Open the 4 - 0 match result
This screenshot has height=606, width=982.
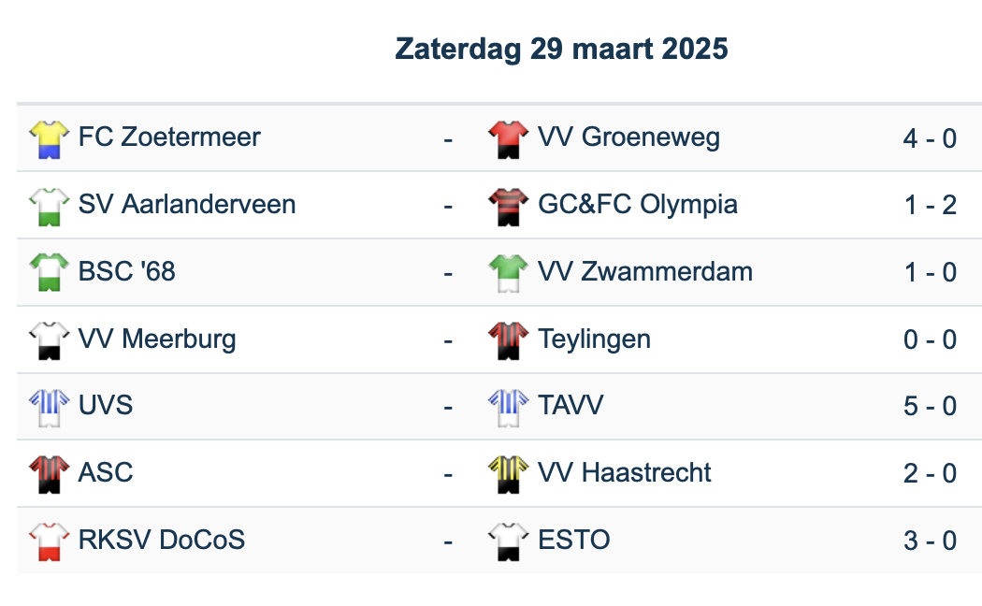point(930,138)
